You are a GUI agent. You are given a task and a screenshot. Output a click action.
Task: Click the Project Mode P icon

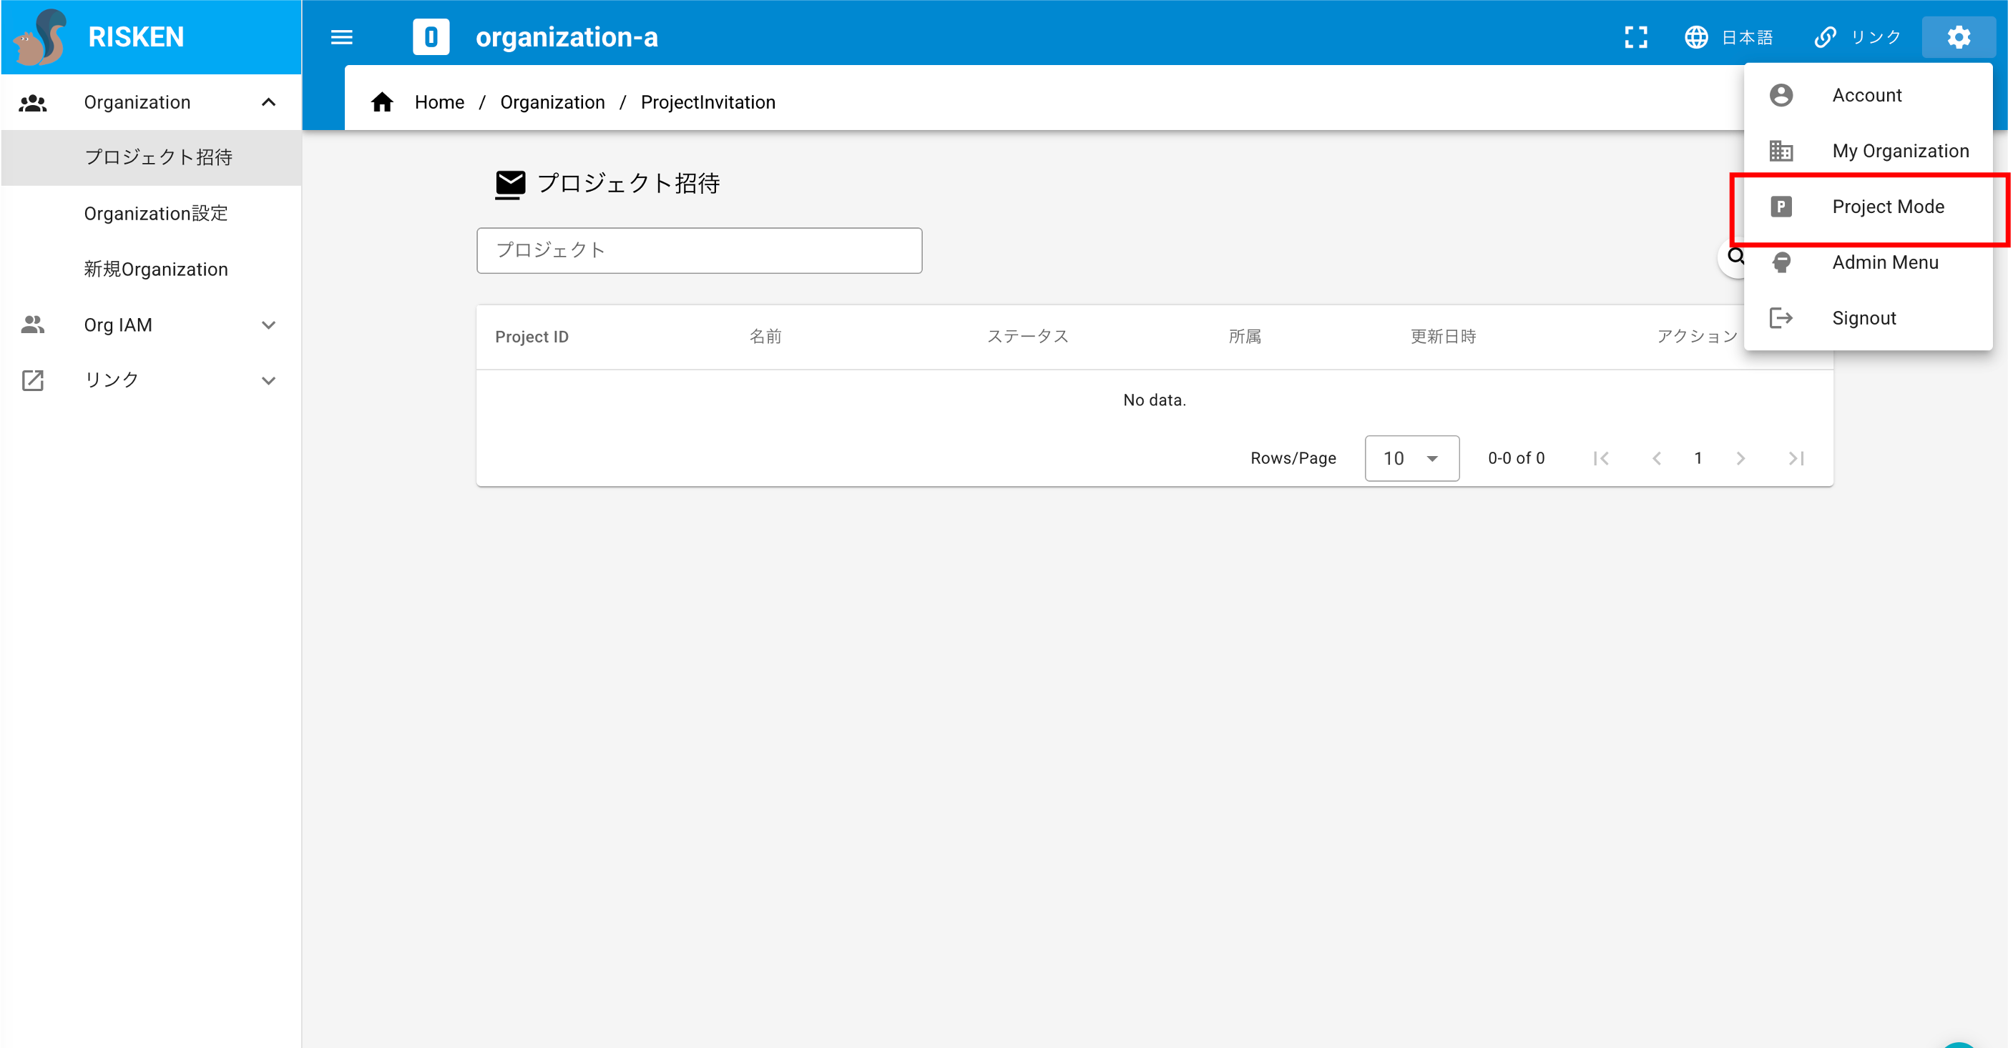click(1781, 207)
